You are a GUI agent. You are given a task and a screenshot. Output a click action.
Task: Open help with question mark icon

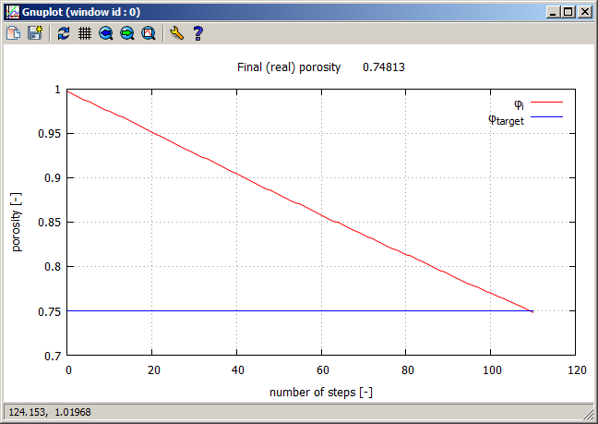tap(197, 33)
